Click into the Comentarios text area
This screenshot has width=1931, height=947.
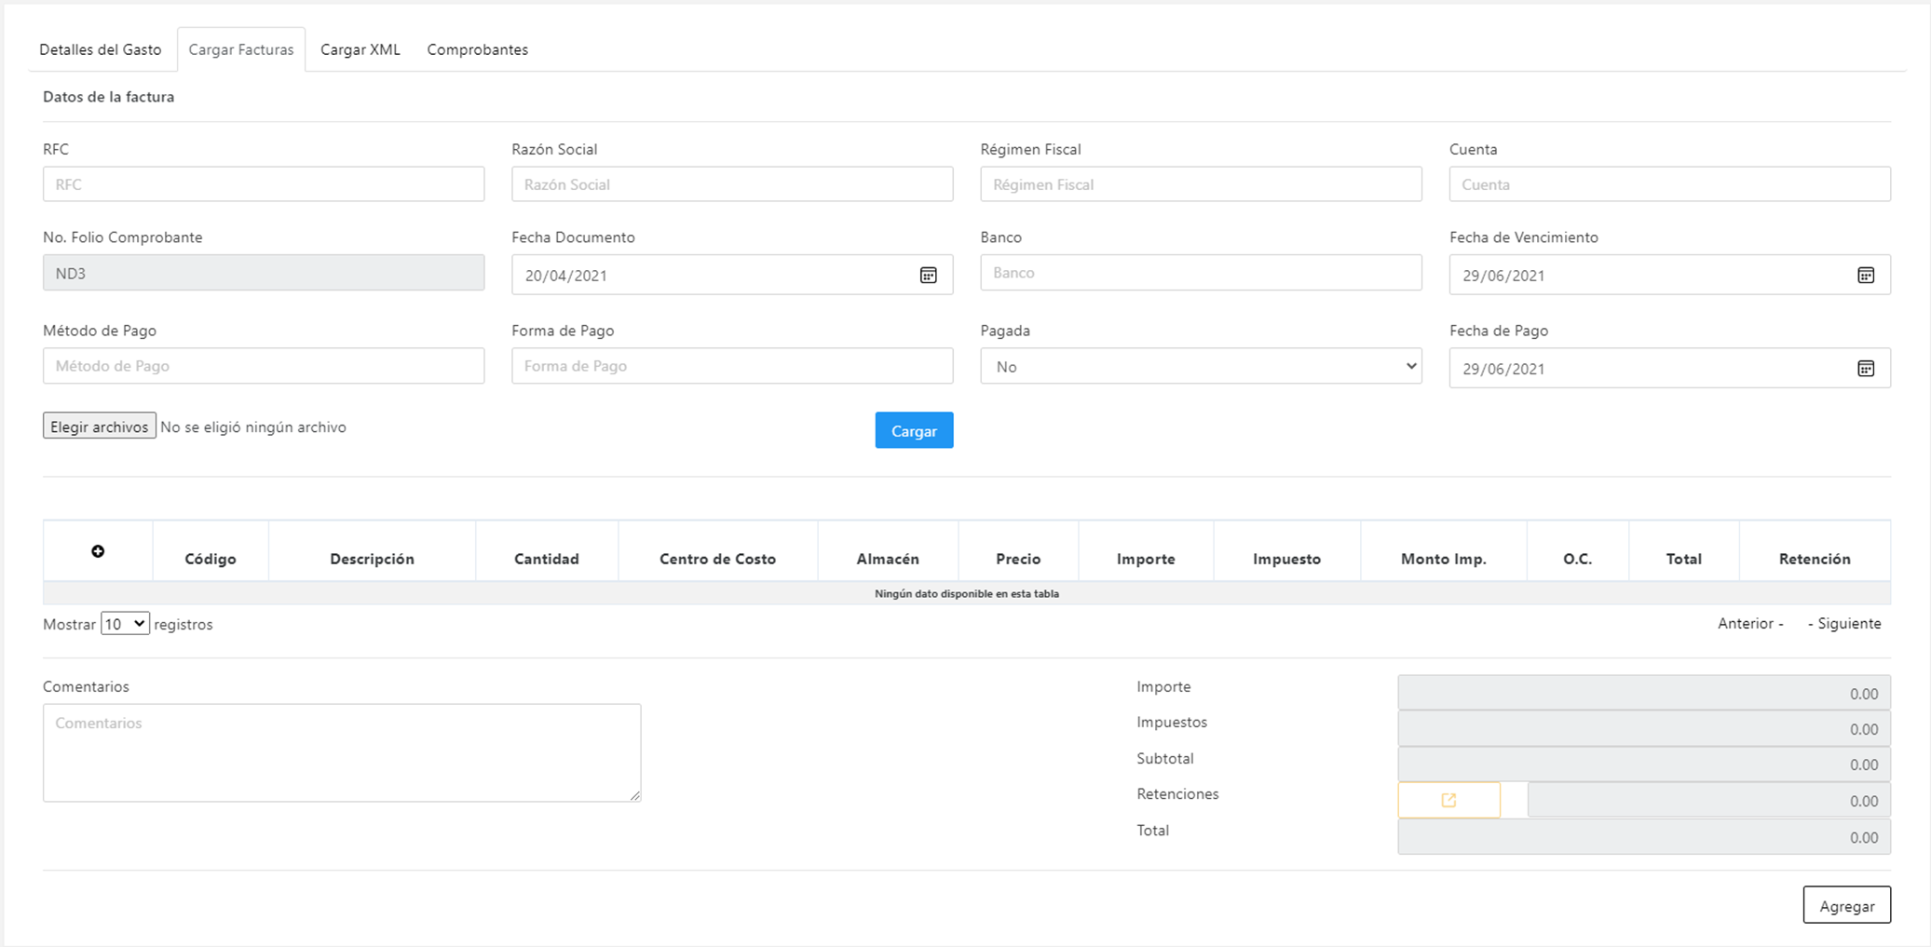point(342,752)
